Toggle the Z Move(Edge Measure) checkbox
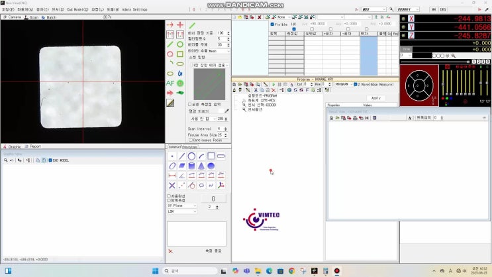This screenshot has width=492, height=277. coord(356,84)
